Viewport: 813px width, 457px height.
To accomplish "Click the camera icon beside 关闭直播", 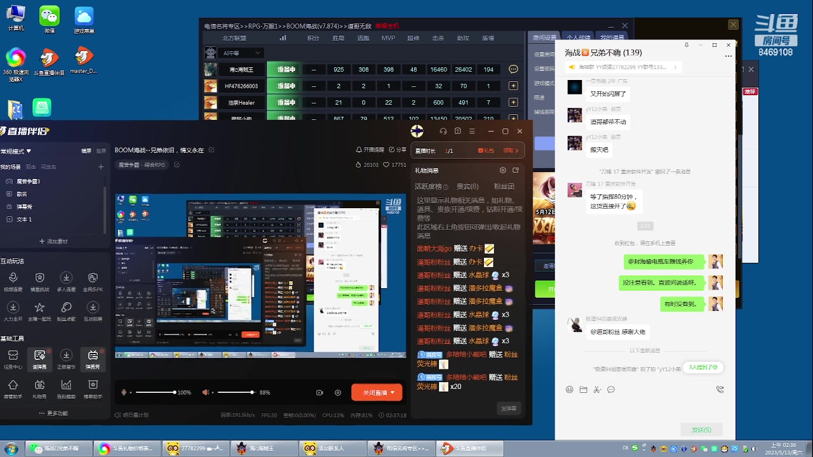I will (319, 393).
